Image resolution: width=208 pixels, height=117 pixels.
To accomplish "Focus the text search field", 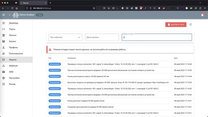I will coord(157,37).
